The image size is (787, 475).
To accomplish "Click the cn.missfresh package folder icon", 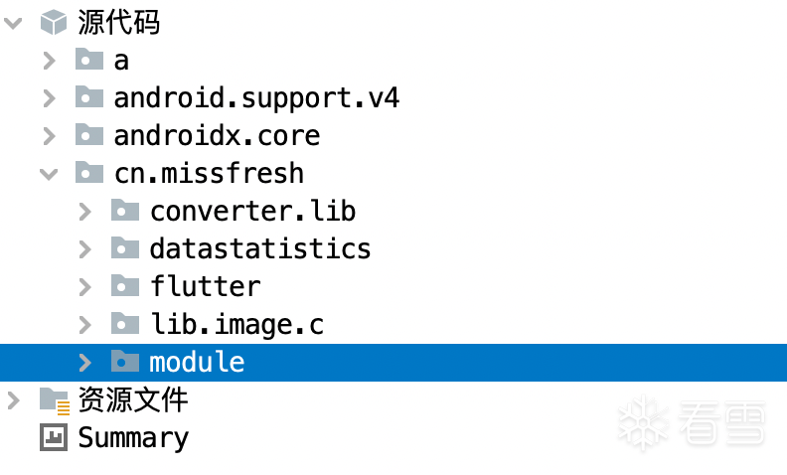I will [x=89, y=173].
